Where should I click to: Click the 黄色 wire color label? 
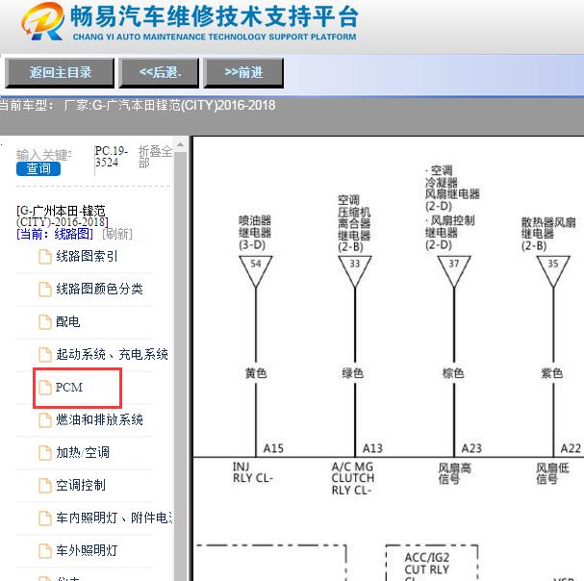click(256, 373)
